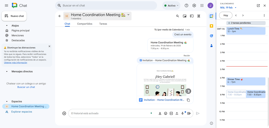Image resolution: width=269 pixels, height=128 pixels.
Task: Open Menciones shortcut
Action: click(18, 35)
